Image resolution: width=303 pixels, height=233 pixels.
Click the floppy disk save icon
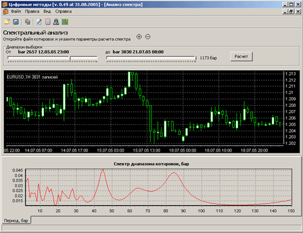[16, 21]
